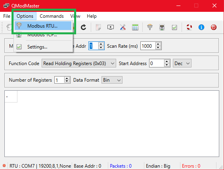The height and width of the screenshot is (170, 224).
Task: Click the Modbus TCP network port toolbar icon
Action: pos(162,27)
